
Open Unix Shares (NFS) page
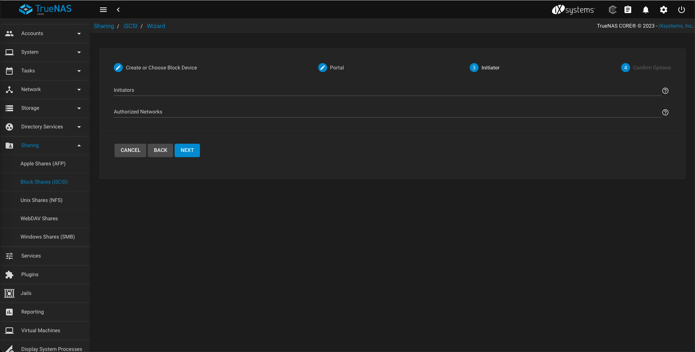click(x=41, y=200)
